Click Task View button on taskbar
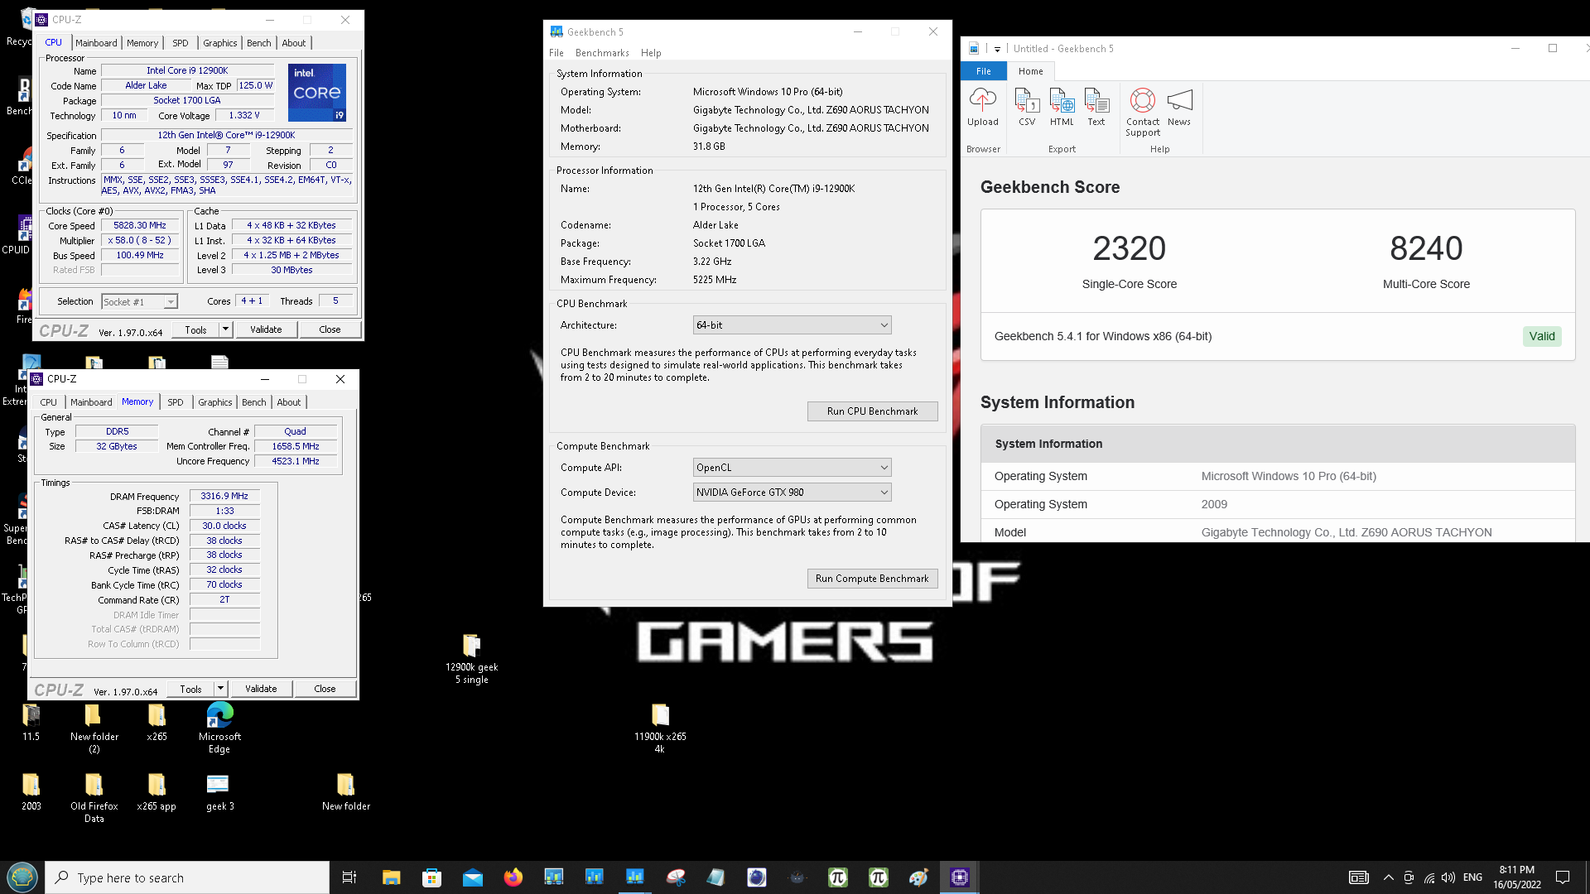 [x=349, y=877]
